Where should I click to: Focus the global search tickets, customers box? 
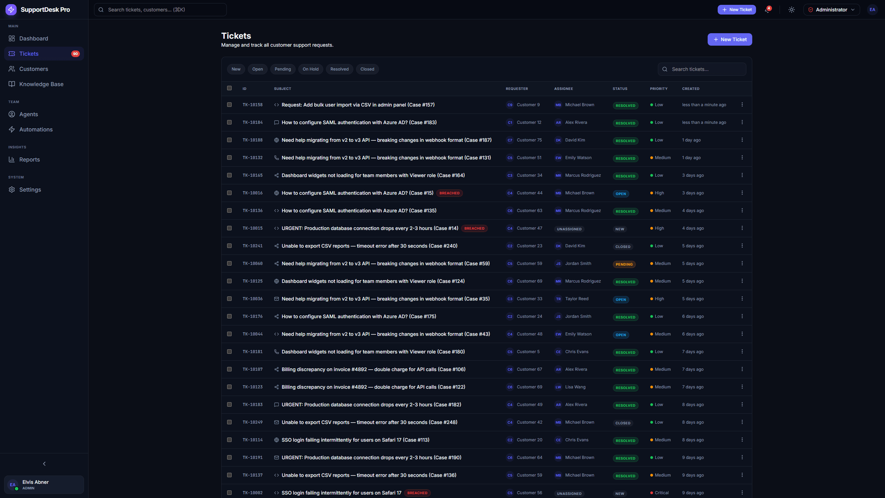[160, 10]
